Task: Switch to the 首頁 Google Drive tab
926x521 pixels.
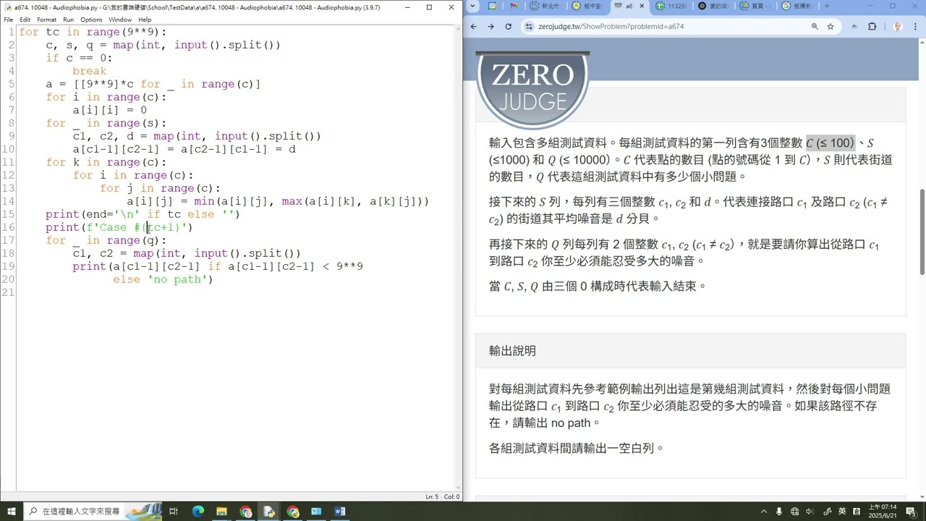Action: tap(756, 6)
